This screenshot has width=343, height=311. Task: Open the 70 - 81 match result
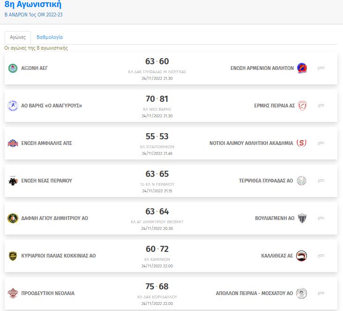157,99
